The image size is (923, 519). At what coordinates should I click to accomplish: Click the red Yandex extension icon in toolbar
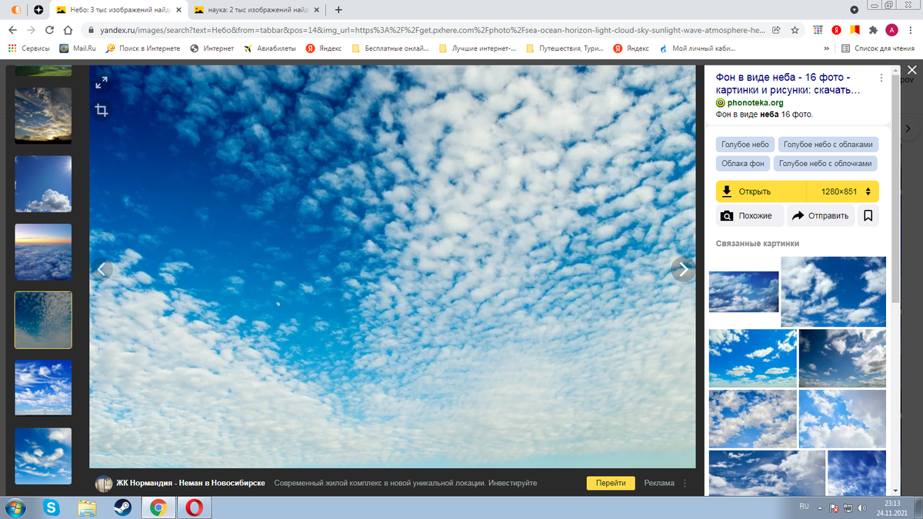836,30
